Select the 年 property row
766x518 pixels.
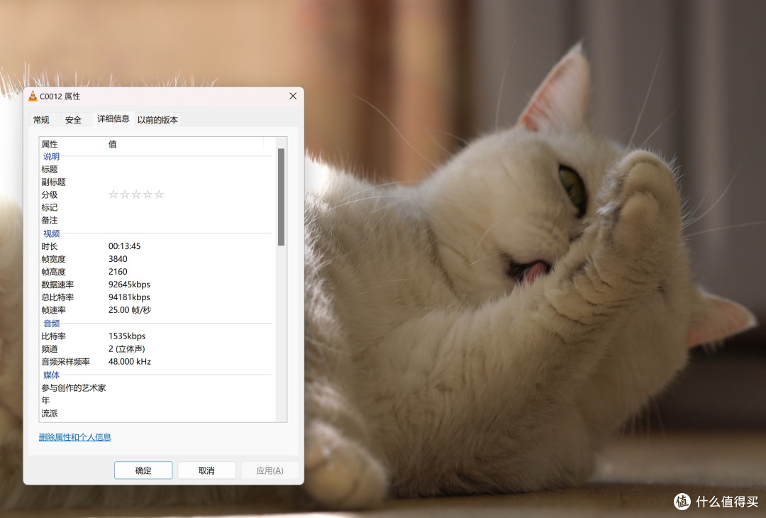point(157,400)
